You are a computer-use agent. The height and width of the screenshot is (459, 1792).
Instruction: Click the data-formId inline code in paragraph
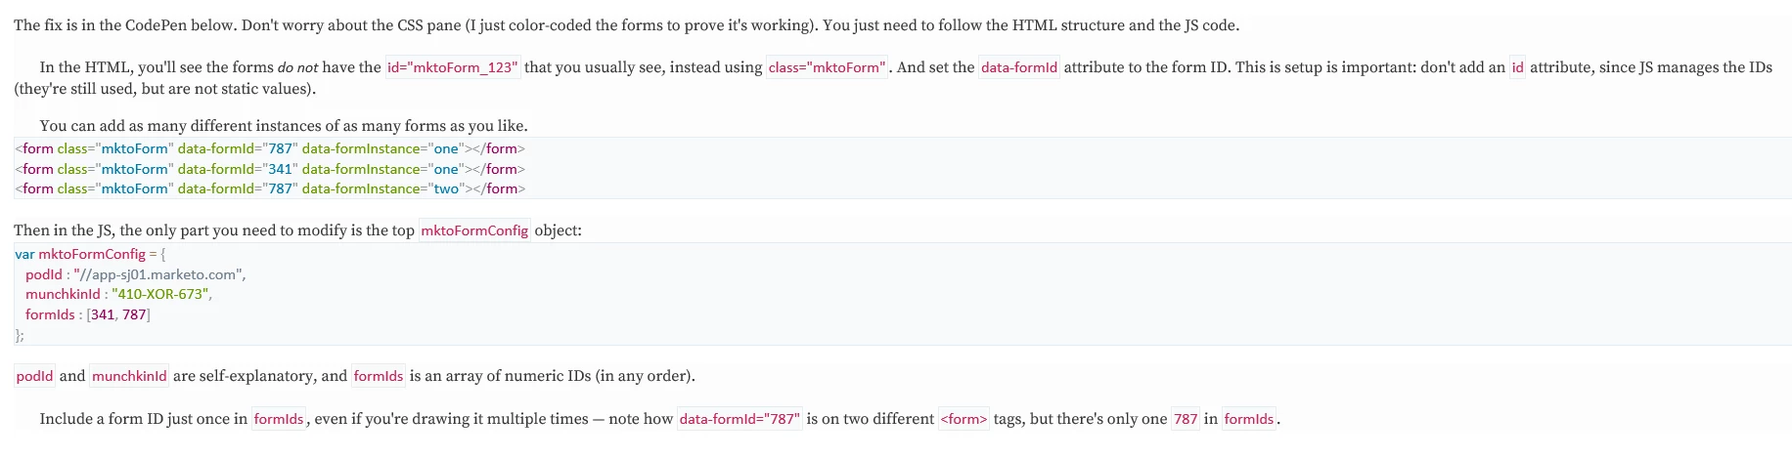coord(1019,67)
